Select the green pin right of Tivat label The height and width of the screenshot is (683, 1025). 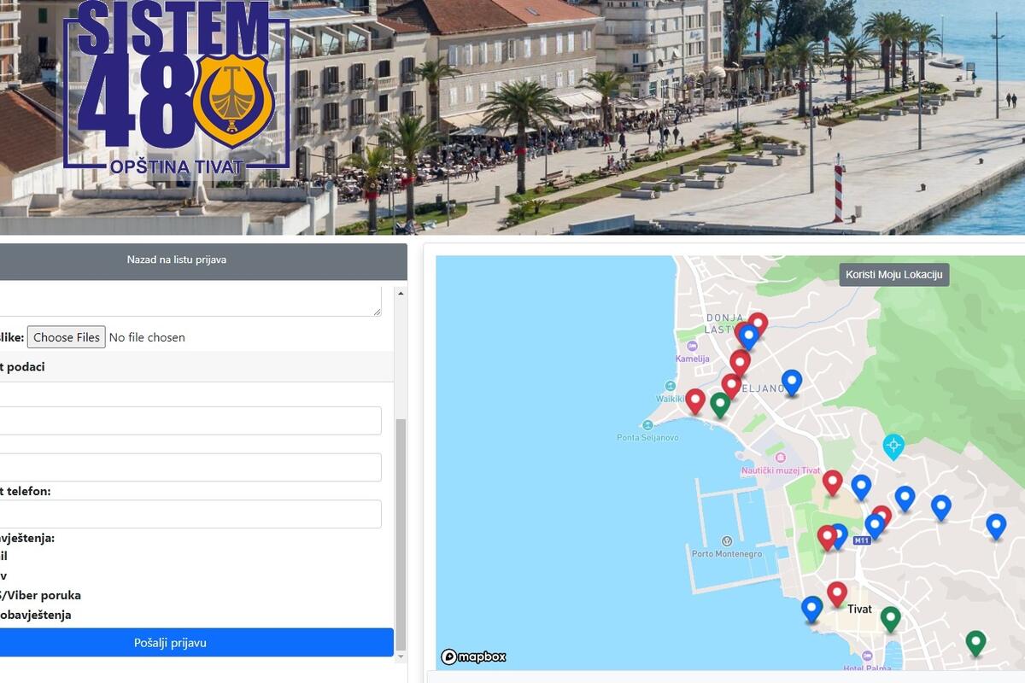tap(891, 617)
